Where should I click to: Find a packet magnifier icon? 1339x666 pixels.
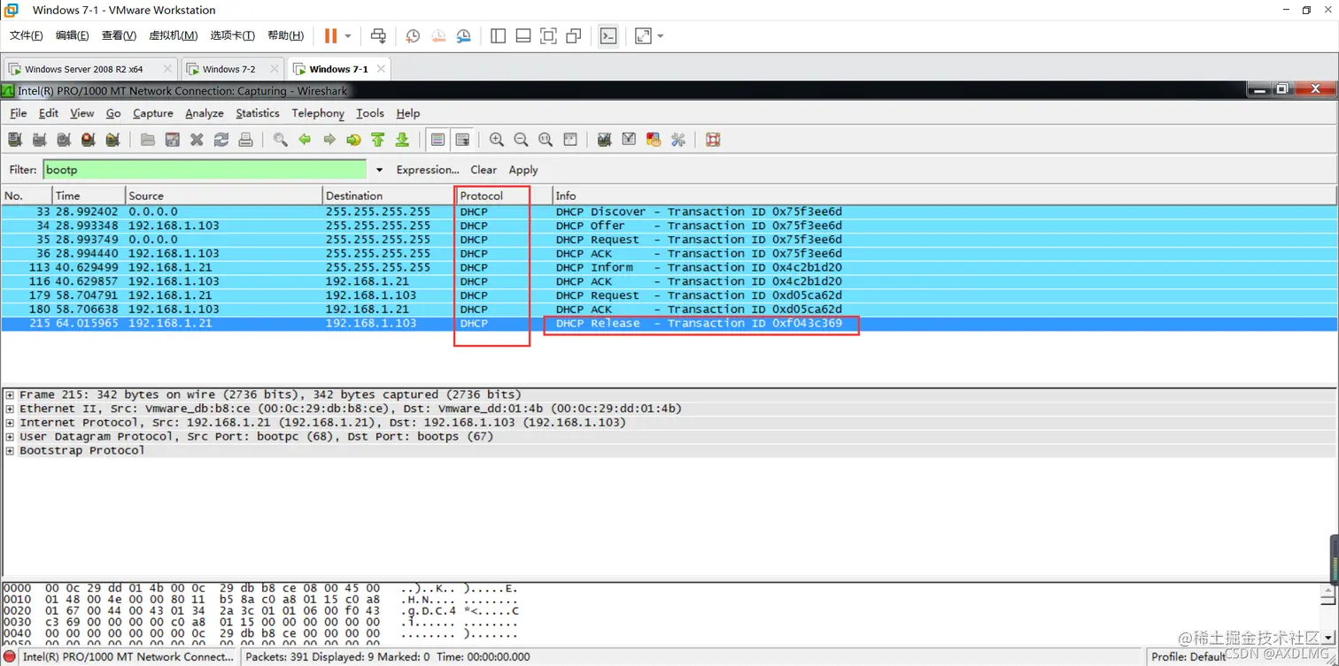pyautogui.click(x=281, y=140)
